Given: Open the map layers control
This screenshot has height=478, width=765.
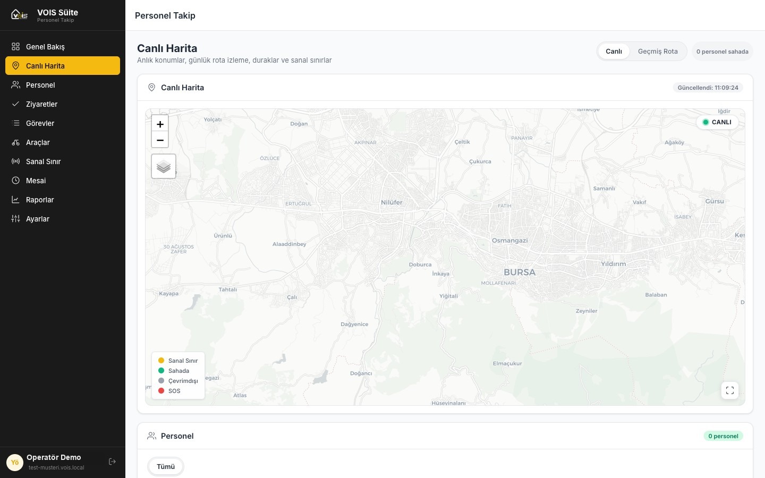Looking at the screenshot, I should (x=164, y=166).
